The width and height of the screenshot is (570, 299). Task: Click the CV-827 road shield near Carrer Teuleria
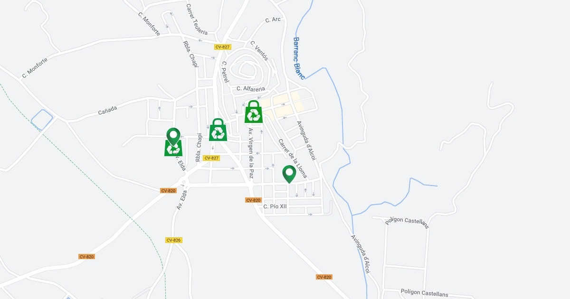222,47
